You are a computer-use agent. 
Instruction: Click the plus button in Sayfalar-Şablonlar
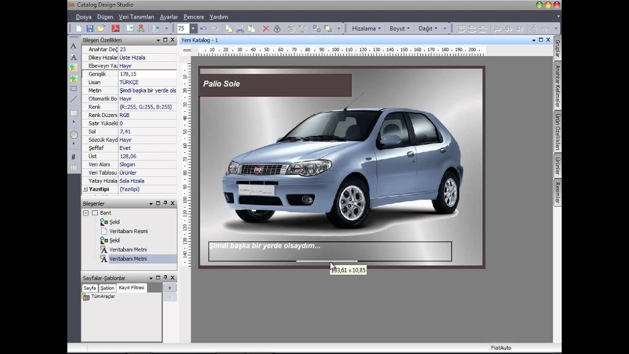pyautogui.click(x=170, y=288)
